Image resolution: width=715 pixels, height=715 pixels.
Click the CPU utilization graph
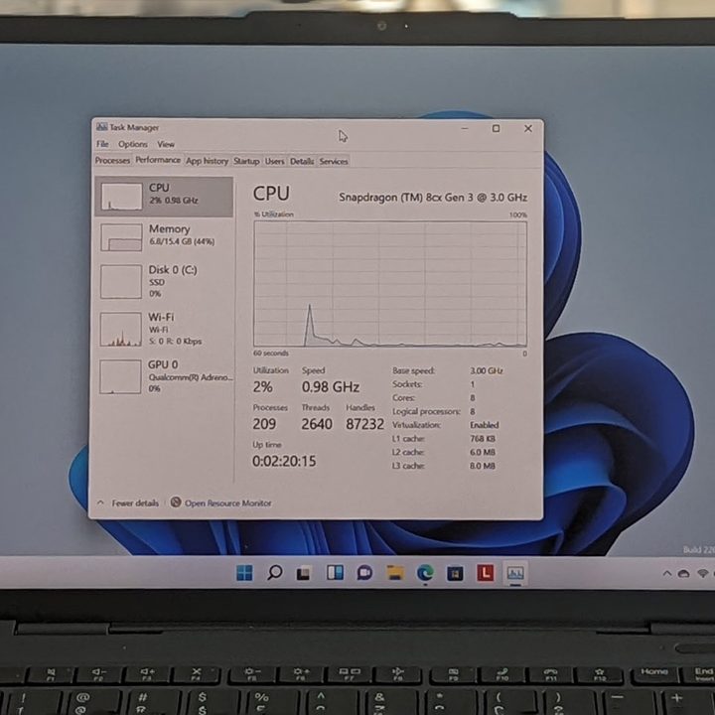pyautogui.click(x=390, y=284)
